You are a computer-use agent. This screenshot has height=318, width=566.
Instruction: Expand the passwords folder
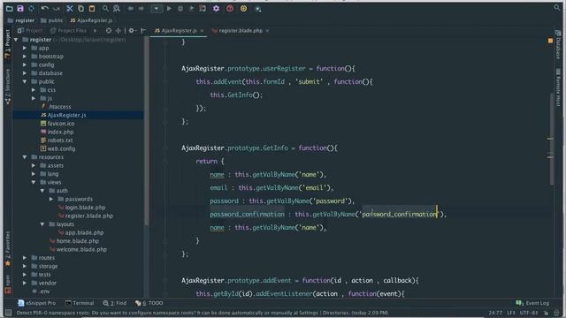[x=51, y=199]
